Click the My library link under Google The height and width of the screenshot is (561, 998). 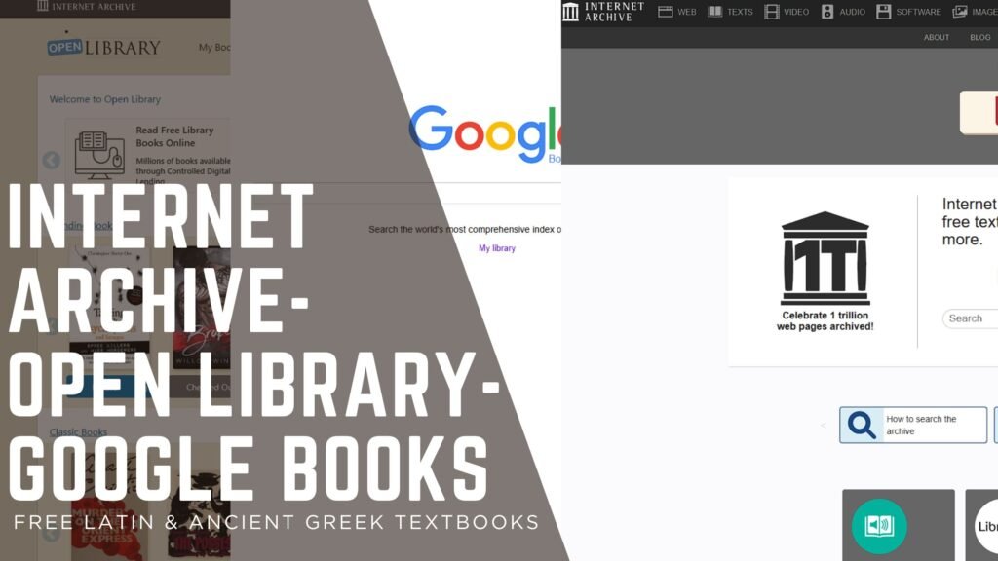(499, 249)
